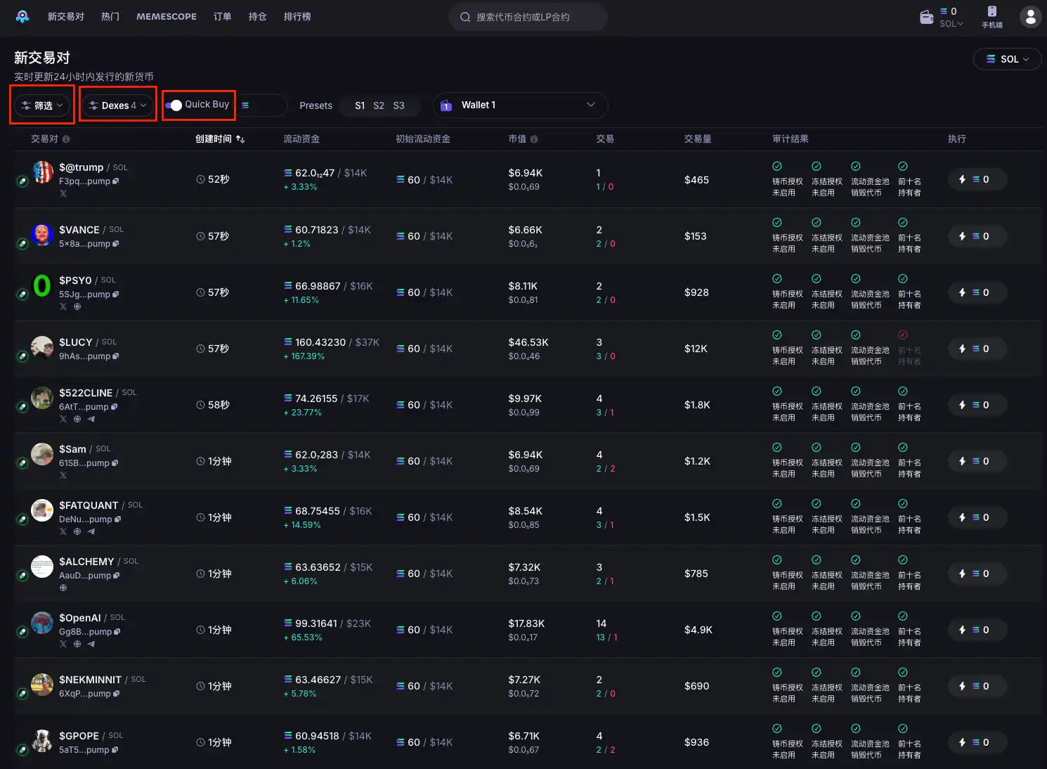1047x769 pixels.
Task: Copy the $VANCE contract address
Action: click(116, 244)
